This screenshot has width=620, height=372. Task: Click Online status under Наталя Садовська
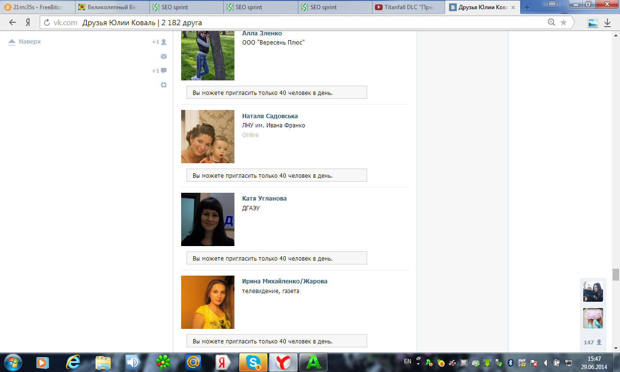coord(250,135)
